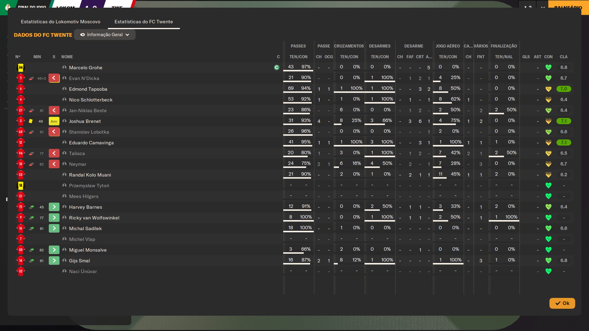Click Joshua Brenet's 7.1 rating badge
589x331 pixels.
coord(564,121)
